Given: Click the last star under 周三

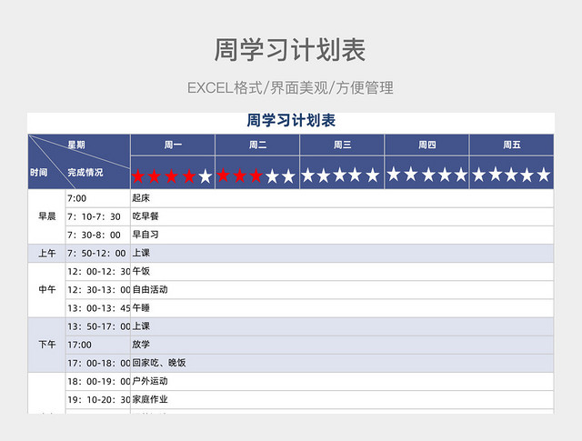Looking at the screenshot, I should coord(373,175).
